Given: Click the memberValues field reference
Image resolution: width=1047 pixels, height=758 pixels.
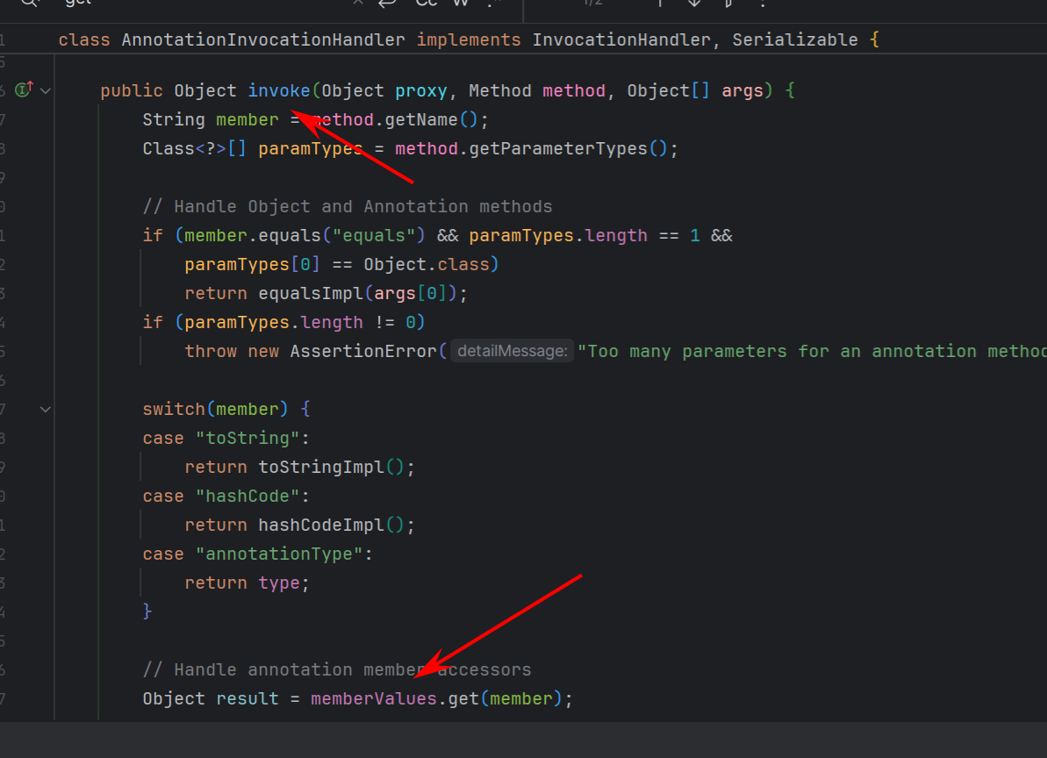Looking at the screenshot, I should point(374,699).
